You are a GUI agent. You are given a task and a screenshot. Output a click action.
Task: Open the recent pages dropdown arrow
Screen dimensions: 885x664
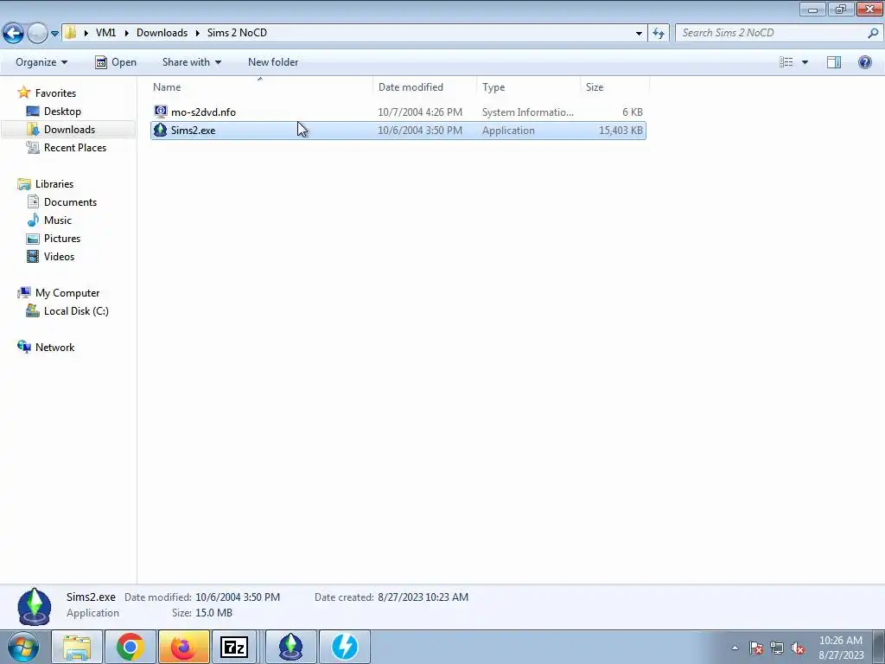point(54,34)
